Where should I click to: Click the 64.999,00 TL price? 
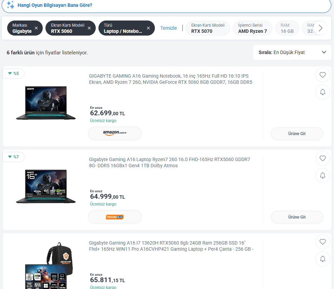[107, 197]
